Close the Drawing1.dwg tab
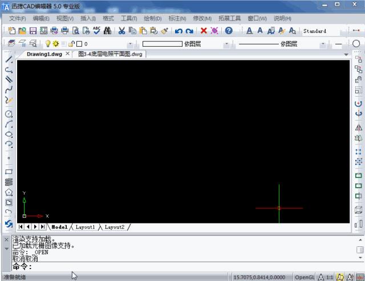Image resolution: width=365 pixels, height=281 pixels. click(67, 54)
